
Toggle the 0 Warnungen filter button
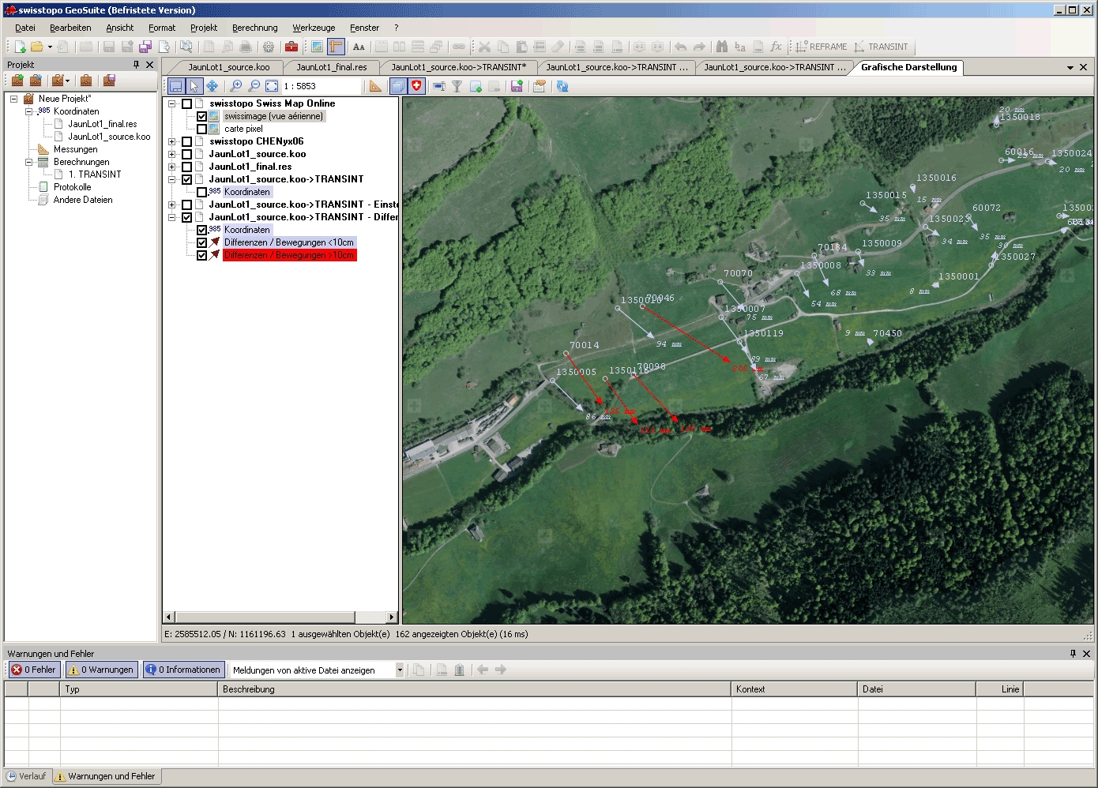(100, 670)
